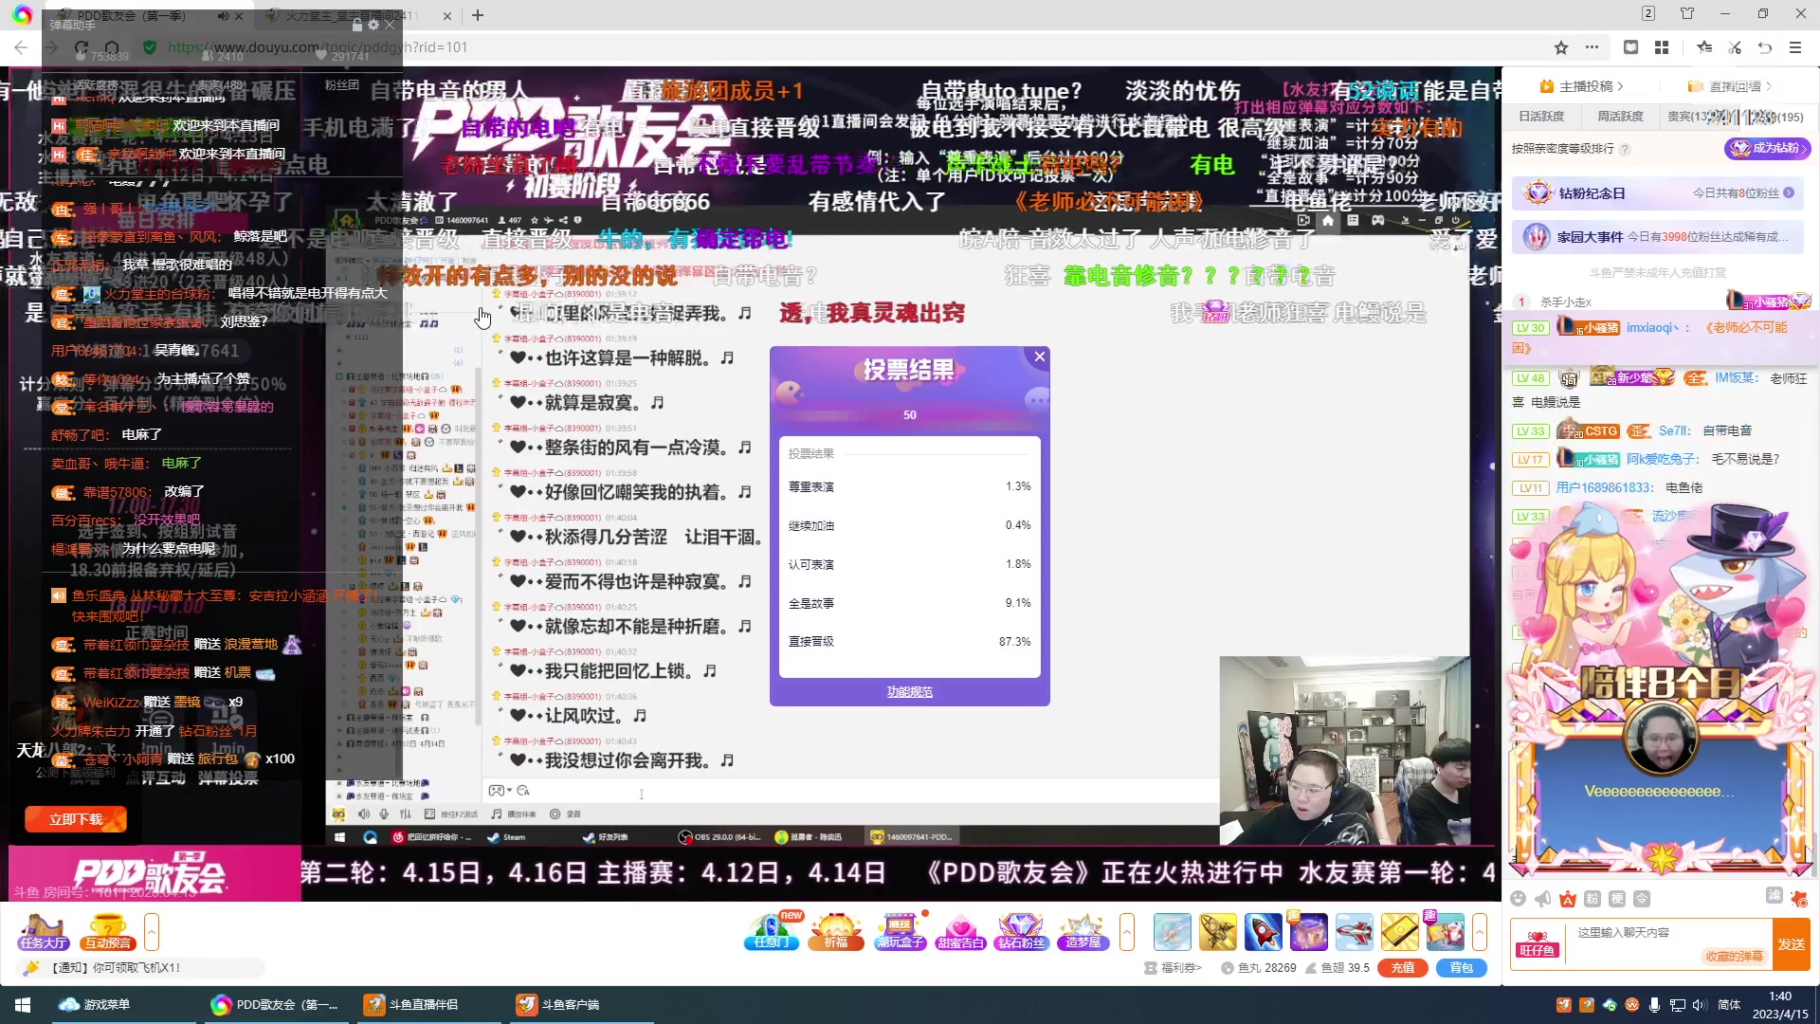The image size is (1820, 1024).
Task: Bookmark the page with the star icon
Action: (x=1561, y=47)
